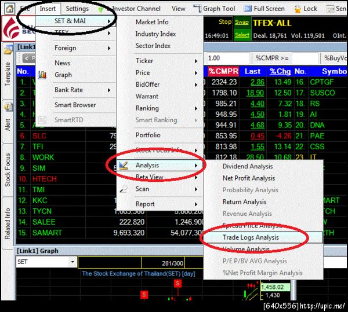Click the Analysis pencil icon in submenu
This screenshot has width=348, height=312.
tap(123, 166)
